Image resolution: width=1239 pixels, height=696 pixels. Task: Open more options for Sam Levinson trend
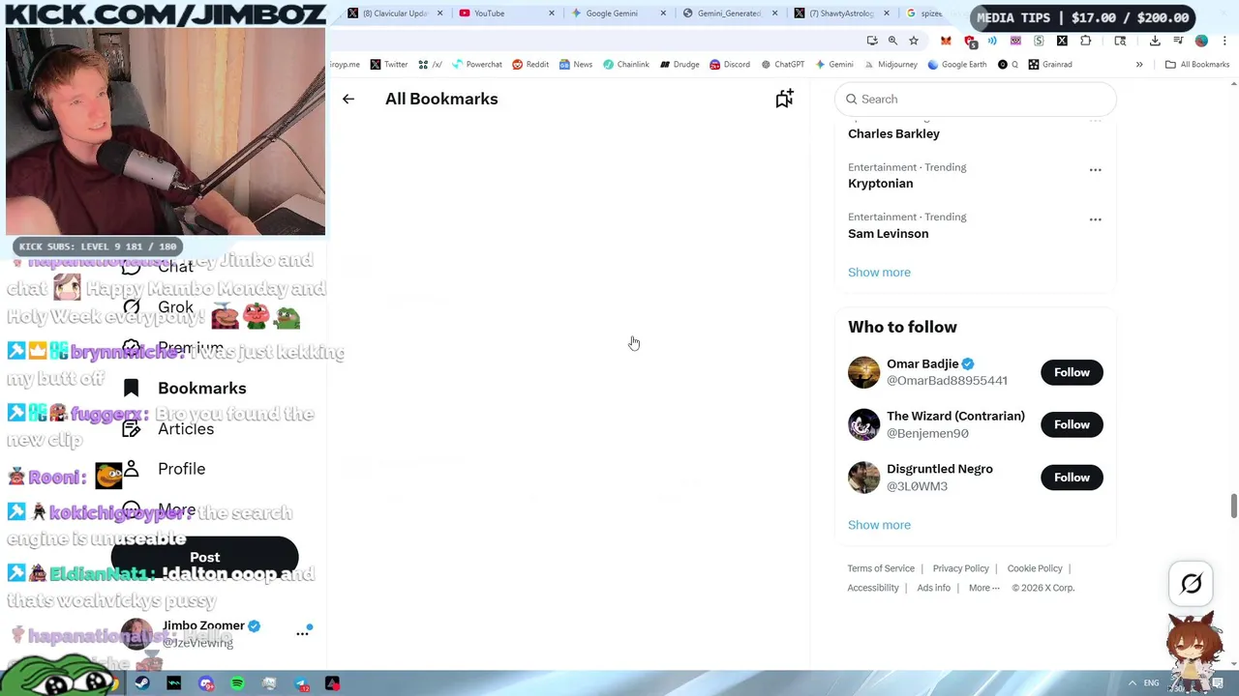[1095, 219]
